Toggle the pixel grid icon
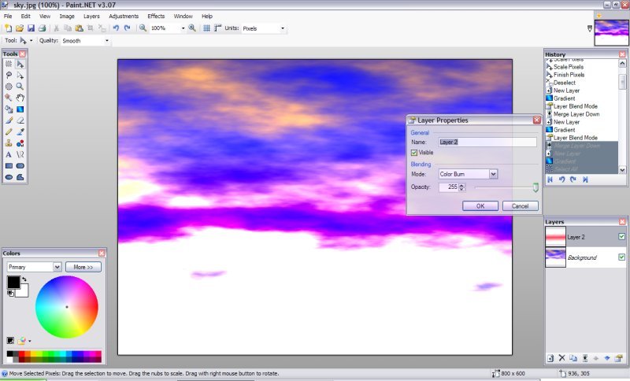The width and height of the screenshot is (630, 381). (207, 28)
